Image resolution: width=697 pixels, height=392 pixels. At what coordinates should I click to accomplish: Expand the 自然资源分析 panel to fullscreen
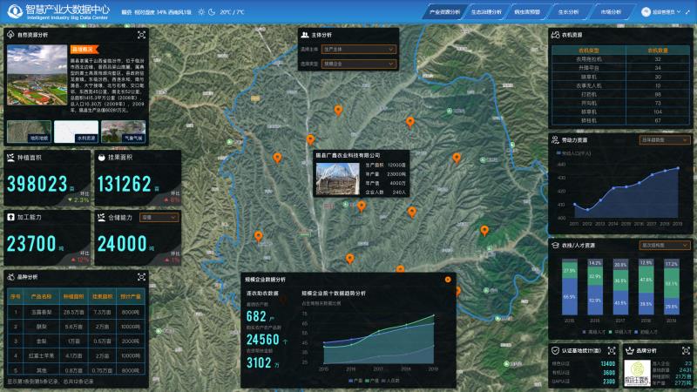(x=141, y=35)
